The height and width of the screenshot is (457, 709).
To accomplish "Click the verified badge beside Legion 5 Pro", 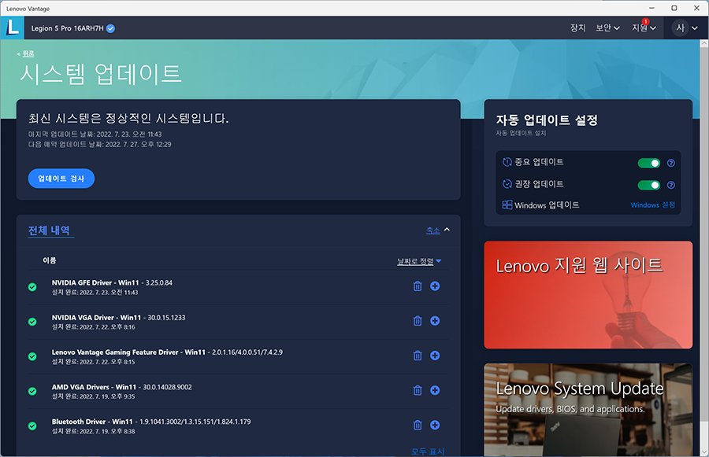I will pyautogui.click(x=110, y=28).
